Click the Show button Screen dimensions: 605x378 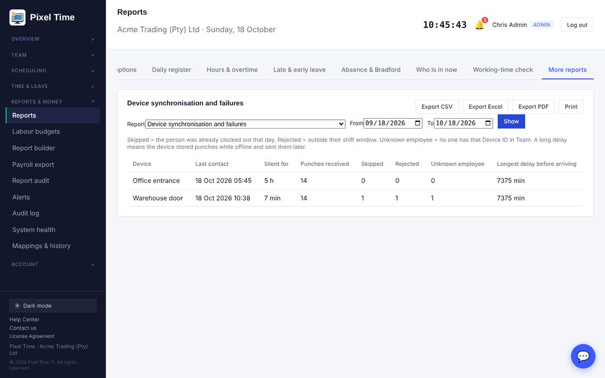(512, 121)
